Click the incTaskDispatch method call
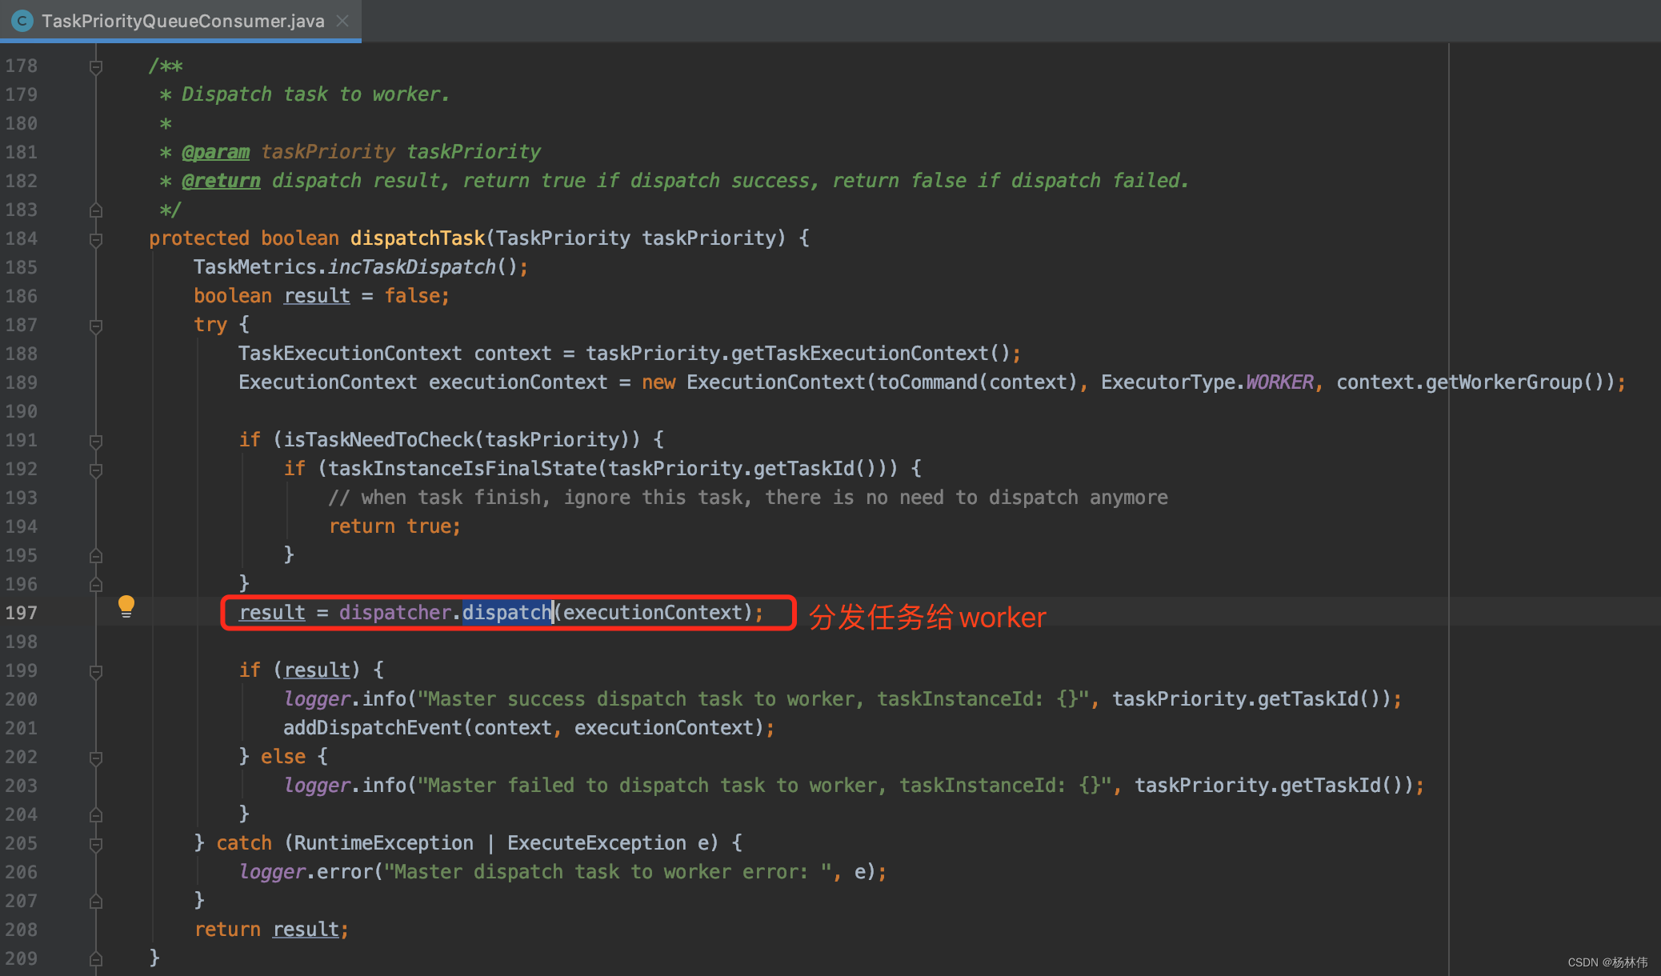The image size is (1661, 976). [x=411, y=267]
